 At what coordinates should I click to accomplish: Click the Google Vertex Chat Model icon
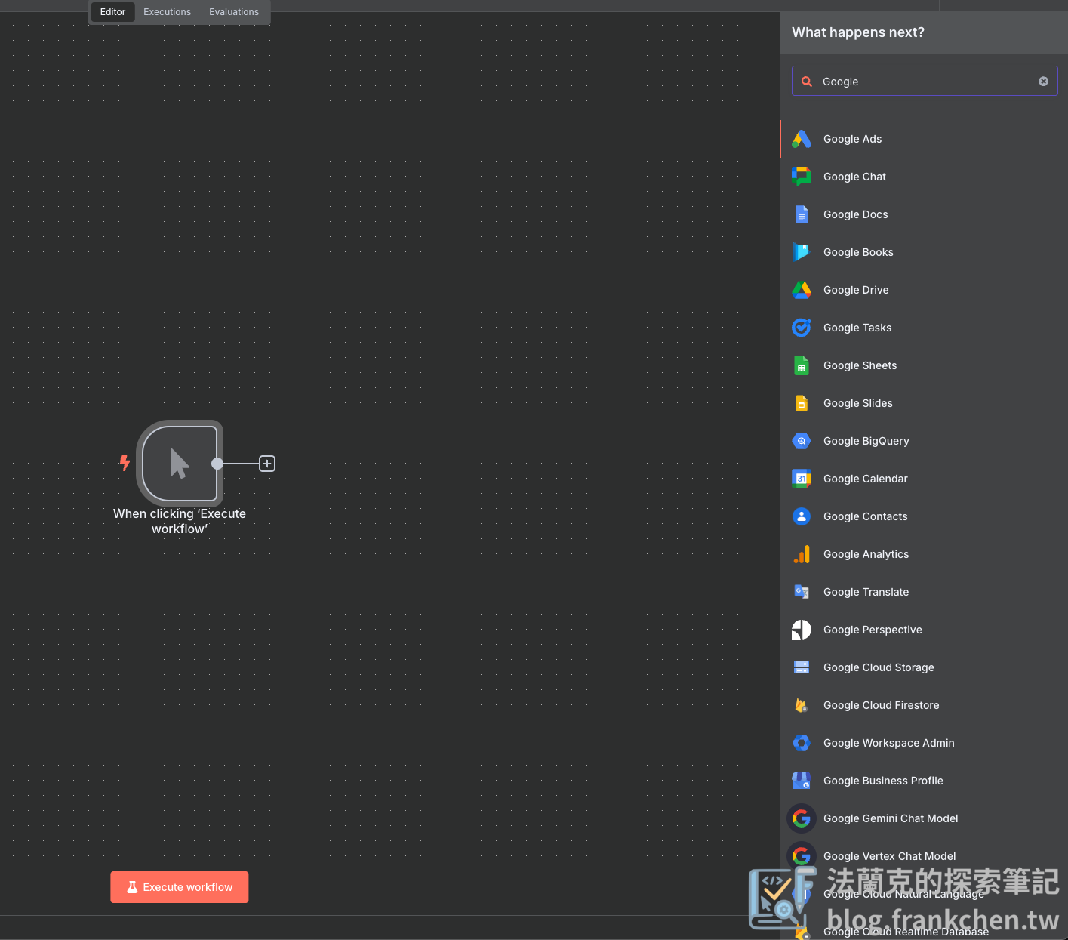click(x=802, y=856)
